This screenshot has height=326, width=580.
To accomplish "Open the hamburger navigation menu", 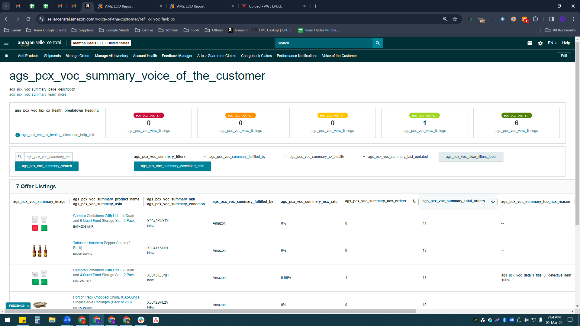I will 6,43.
